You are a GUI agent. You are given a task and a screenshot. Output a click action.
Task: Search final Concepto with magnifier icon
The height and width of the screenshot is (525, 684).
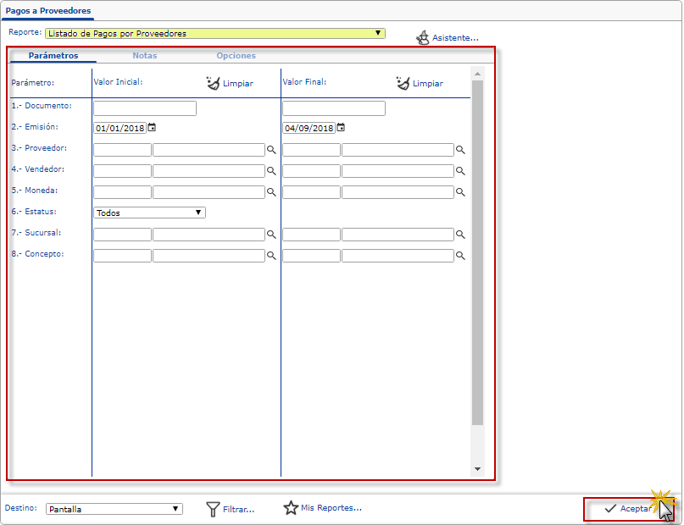click(x=461, y=255)
